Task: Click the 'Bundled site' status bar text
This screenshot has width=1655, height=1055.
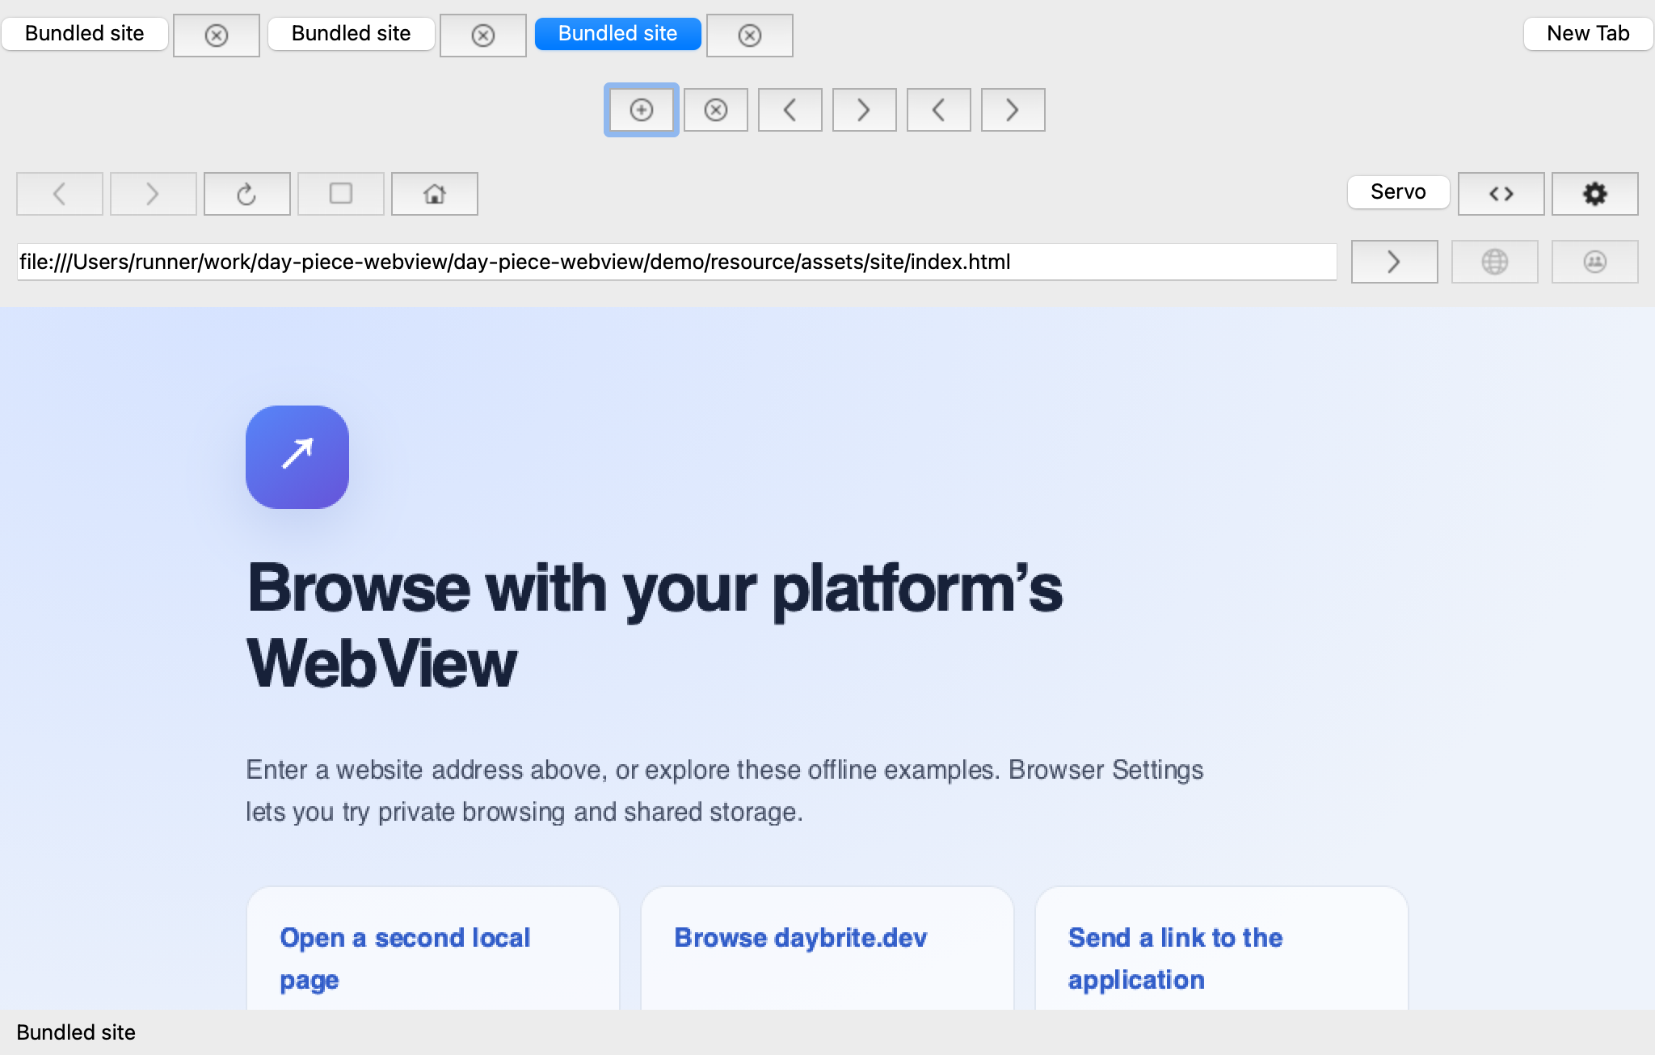Action: (76, 1032)
